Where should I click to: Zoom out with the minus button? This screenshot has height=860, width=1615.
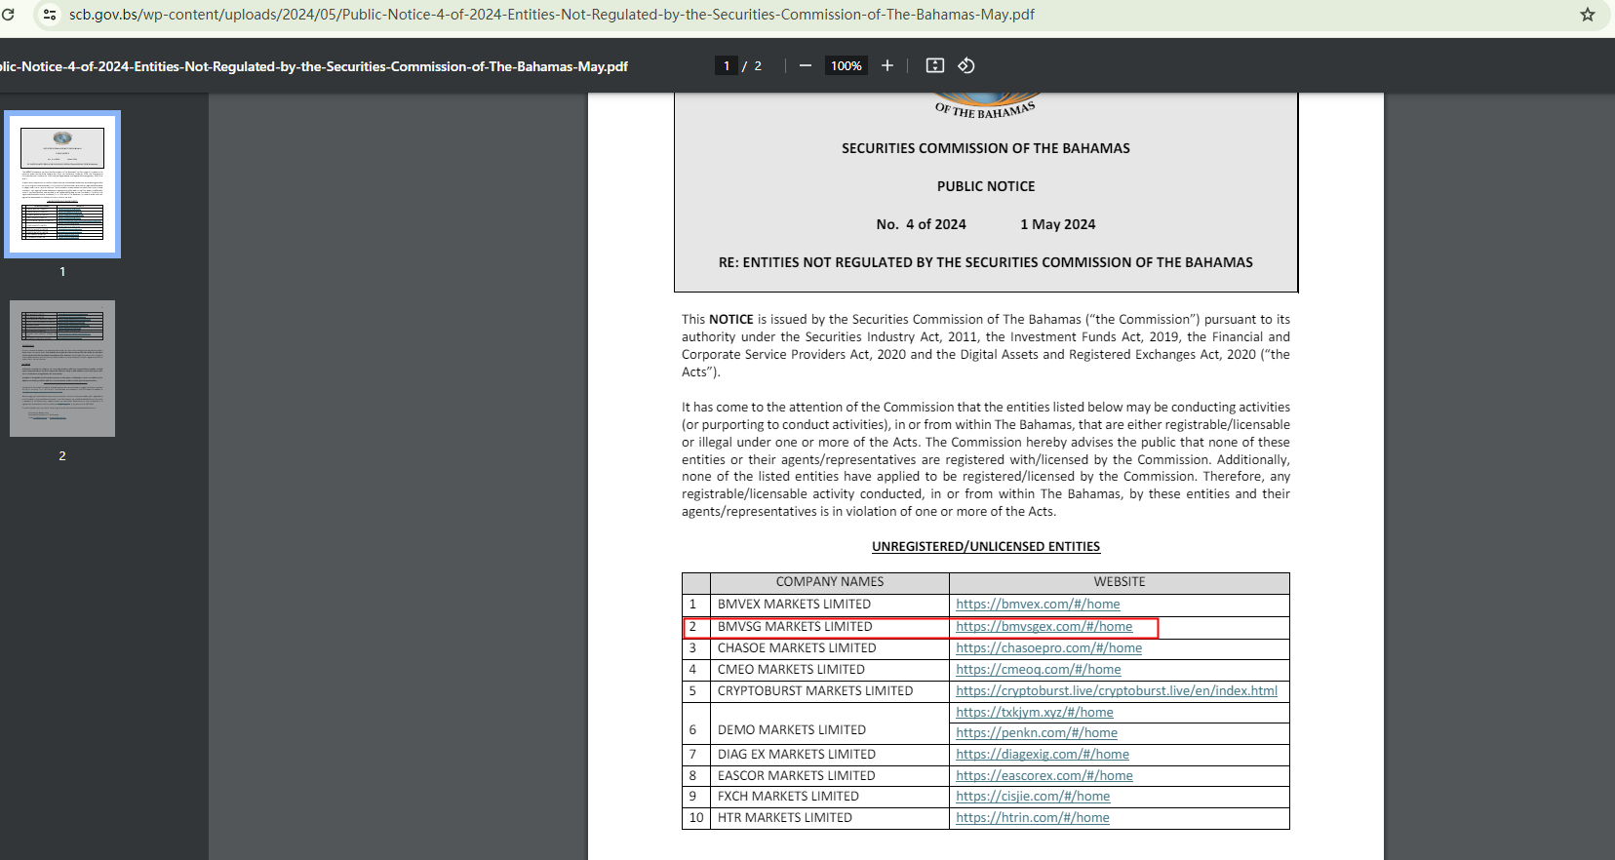(805, 65)
